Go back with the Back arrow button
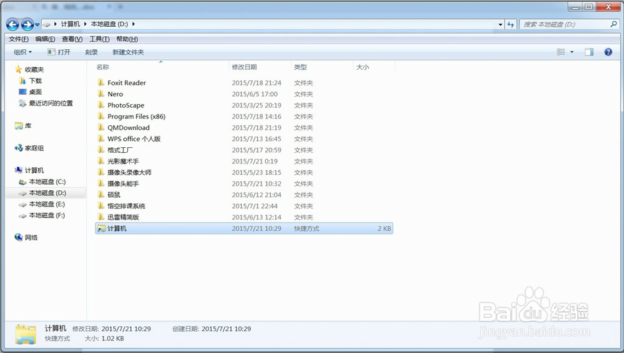Image resolution: width=624 pixels, height=353 pixels. coord(12,25)
